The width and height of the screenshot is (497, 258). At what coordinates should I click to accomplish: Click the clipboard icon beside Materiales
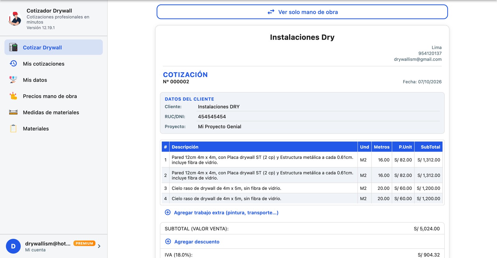tap(13, 128)
